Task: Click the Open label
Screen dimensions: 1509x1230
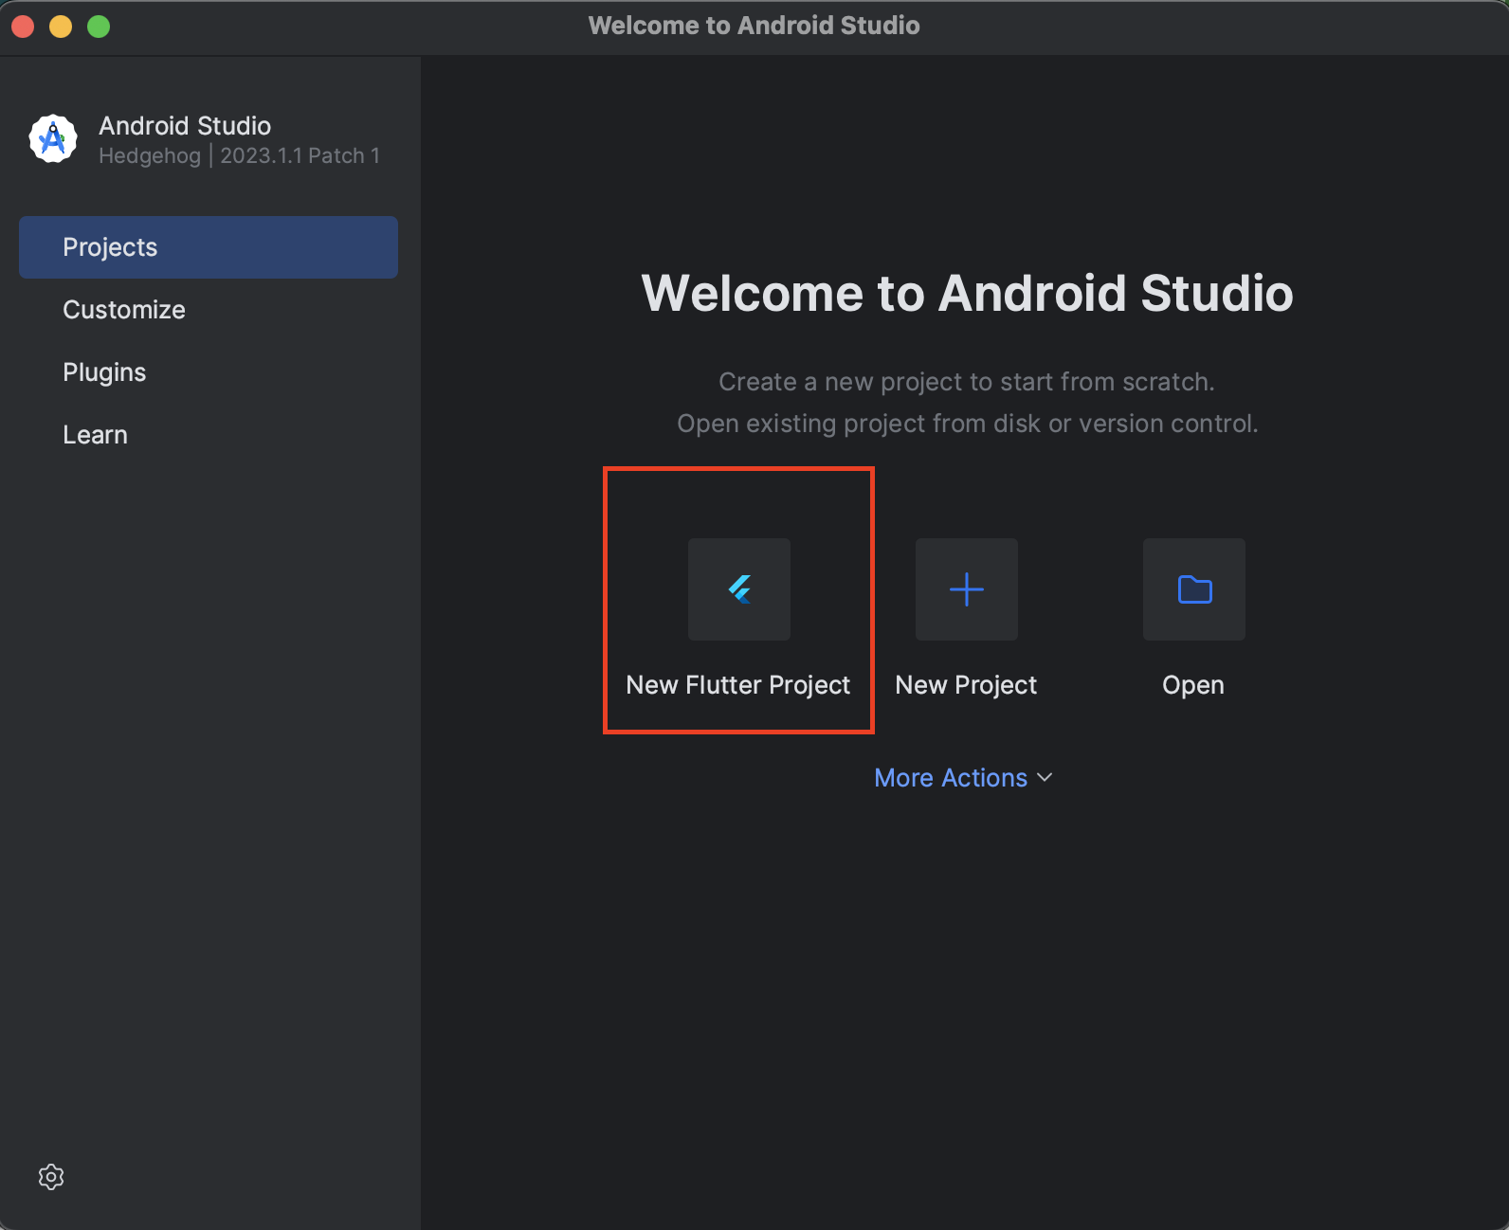Action: pos(1193,685)
